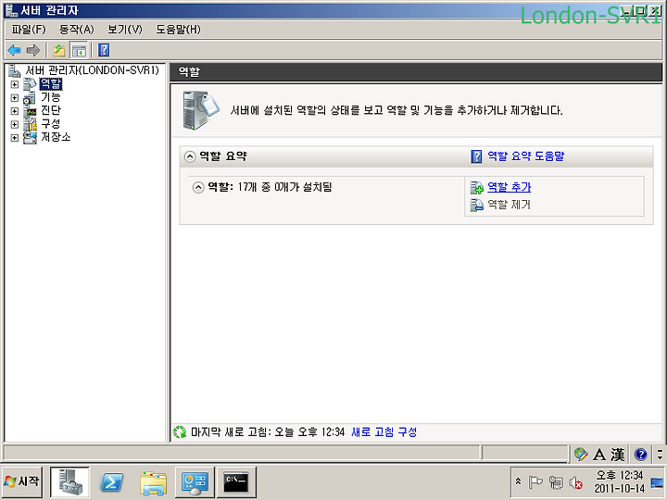Toggle the 漢 Hanja conversion button

618,455
